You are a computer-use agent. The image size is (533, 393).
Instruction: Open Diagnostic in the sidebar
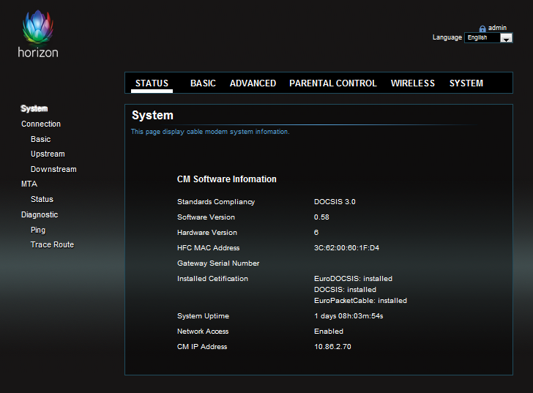coord(40,214)
